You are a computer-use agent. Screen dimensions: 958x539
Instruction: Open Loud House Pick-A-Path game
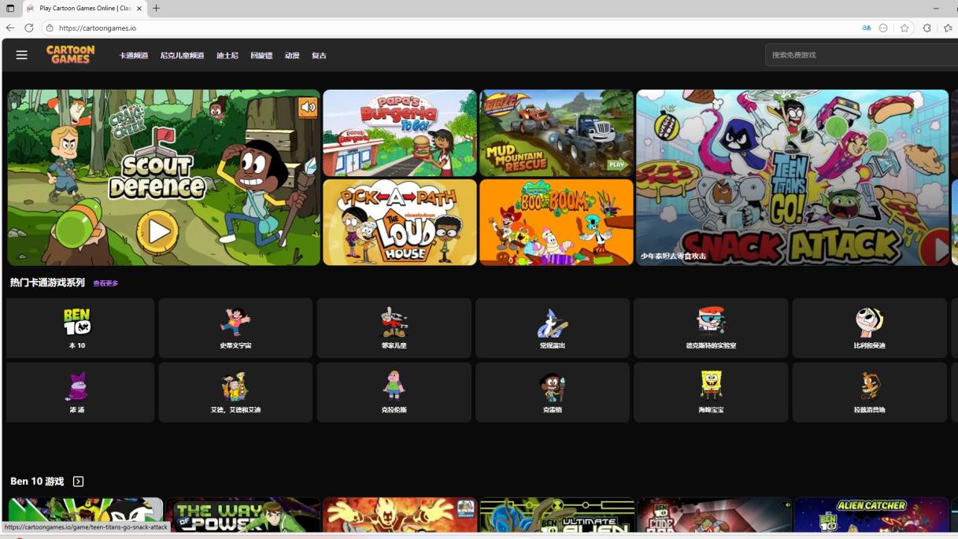point(400,222)
